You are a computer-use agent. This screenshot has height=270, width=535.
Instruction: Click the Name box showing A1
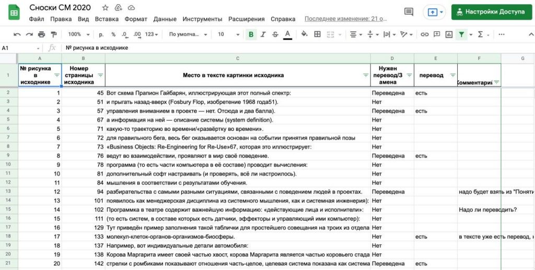pos(20,48)
